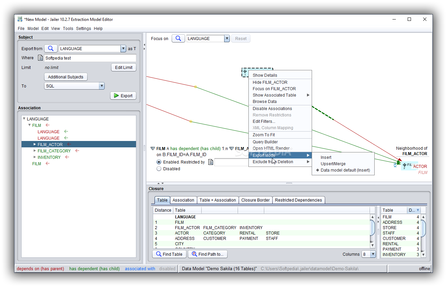447x287 pixels.
Task: Click the plus icon on the FILM neighborhood node
Action: 405,165
